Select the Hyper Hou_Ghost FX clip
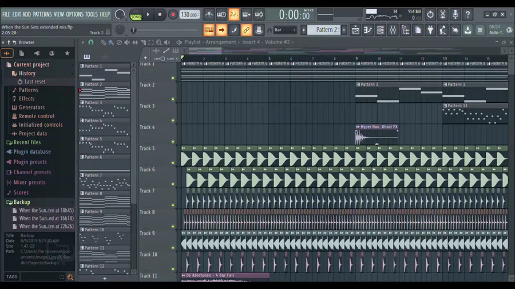Image resolution: width=515 pixels, height=289 pixels. (x=377, y=134)
